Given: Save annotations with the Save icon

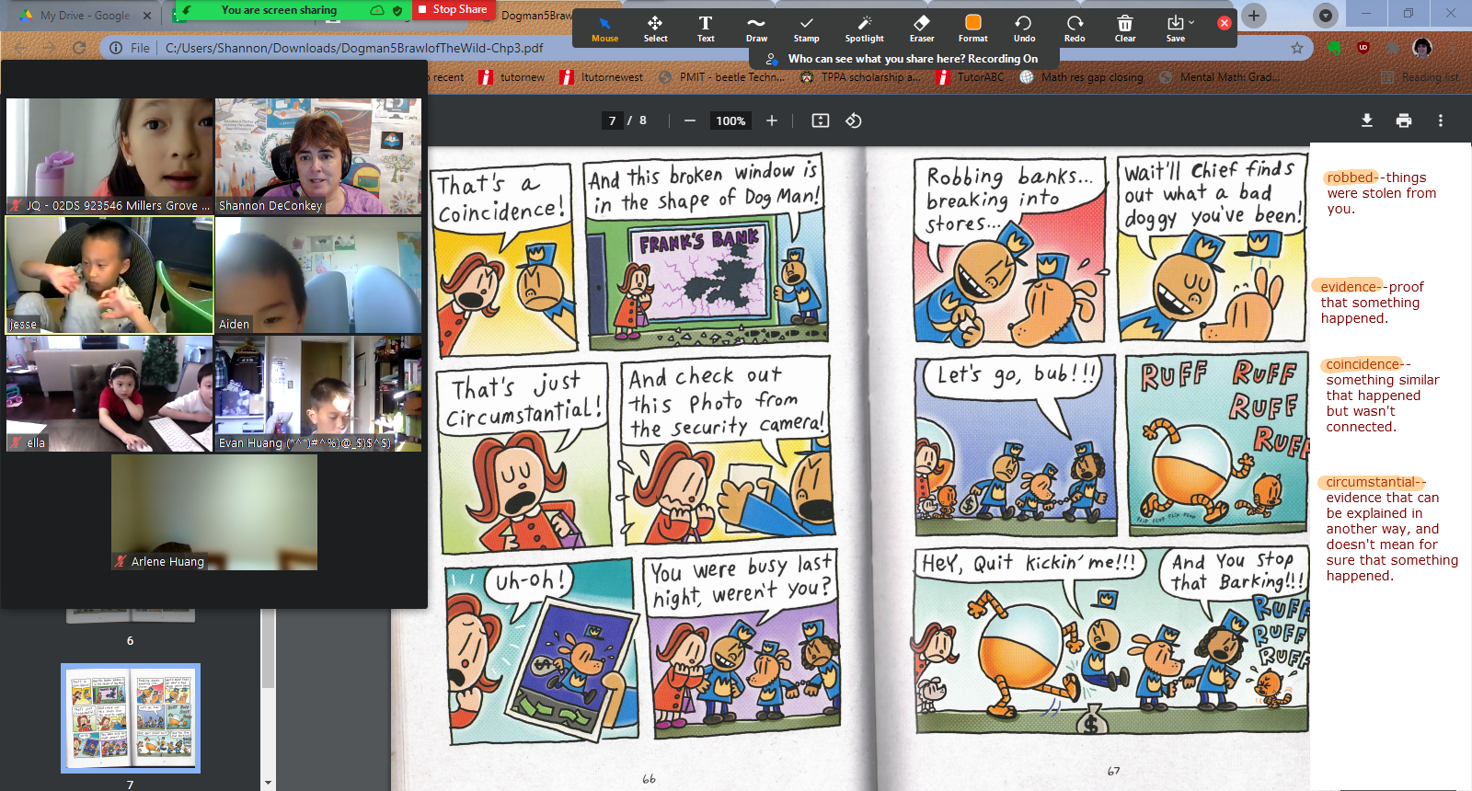Looking at the screenshot, I should 1175,29.
